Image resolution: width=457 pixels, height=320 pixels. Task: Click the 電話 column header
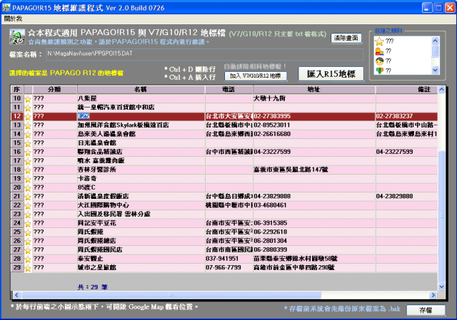point(228,89)
